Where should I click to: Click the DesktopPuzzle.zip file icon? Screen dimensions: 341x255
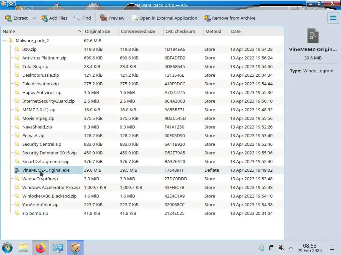pos(17,75)
